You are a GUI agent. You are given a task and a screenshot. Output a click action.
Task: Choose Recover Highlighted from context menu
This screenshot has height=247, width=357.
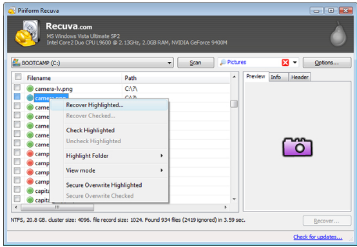click(x=110, y=105)
